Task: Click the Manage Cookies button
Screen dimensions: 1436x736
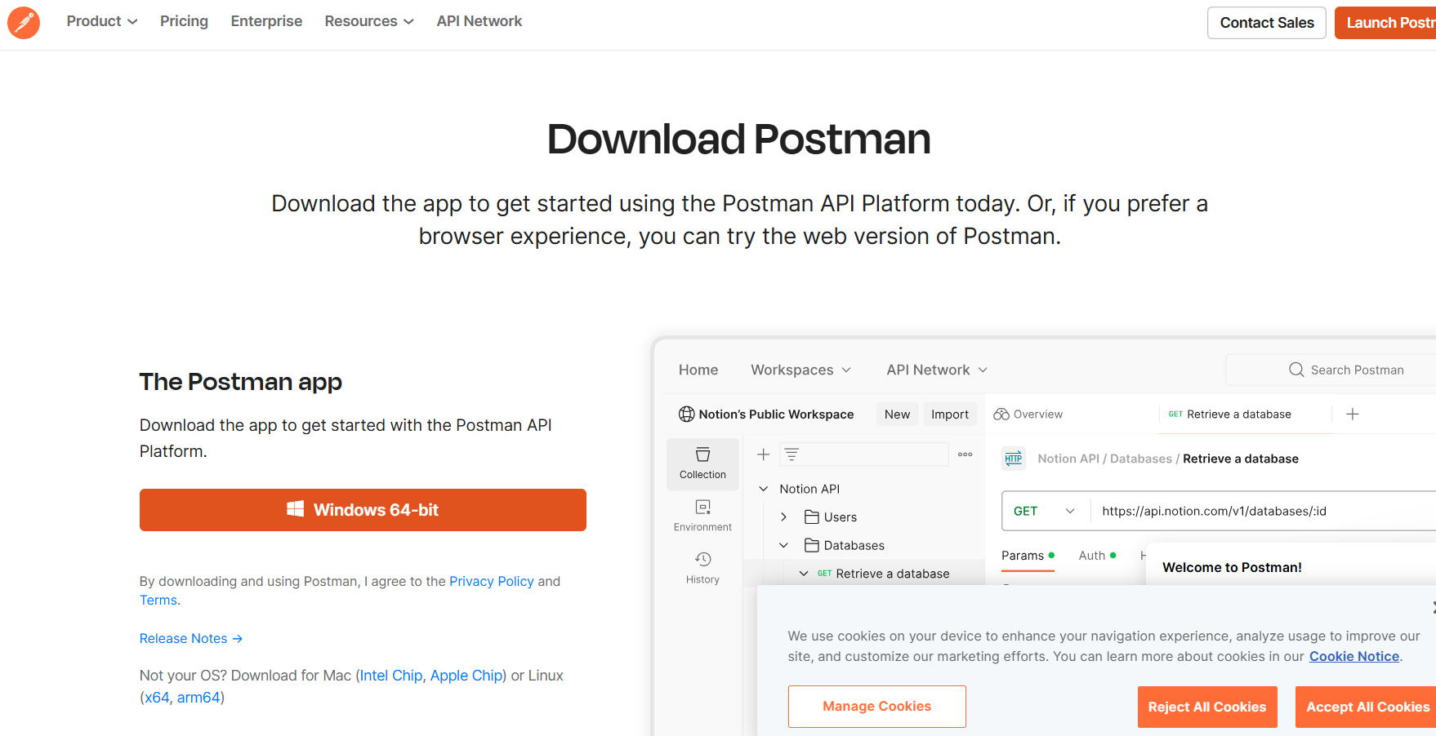Action: click(x=876, y=707)
